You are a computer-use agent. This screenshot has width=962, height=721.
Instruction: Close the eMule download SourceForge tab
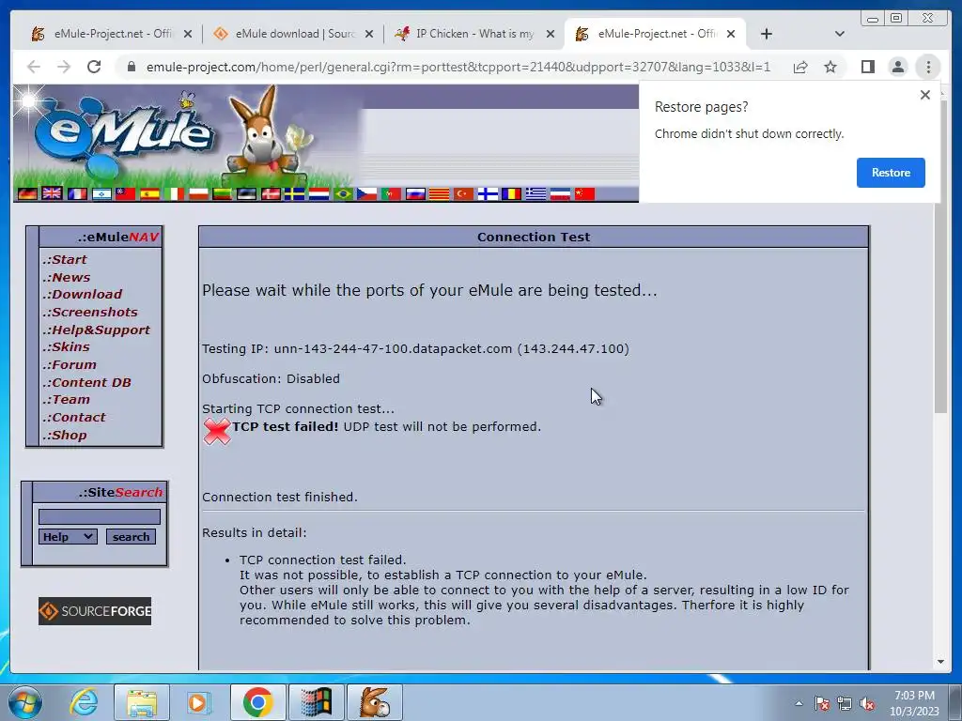tap(368, 34)
